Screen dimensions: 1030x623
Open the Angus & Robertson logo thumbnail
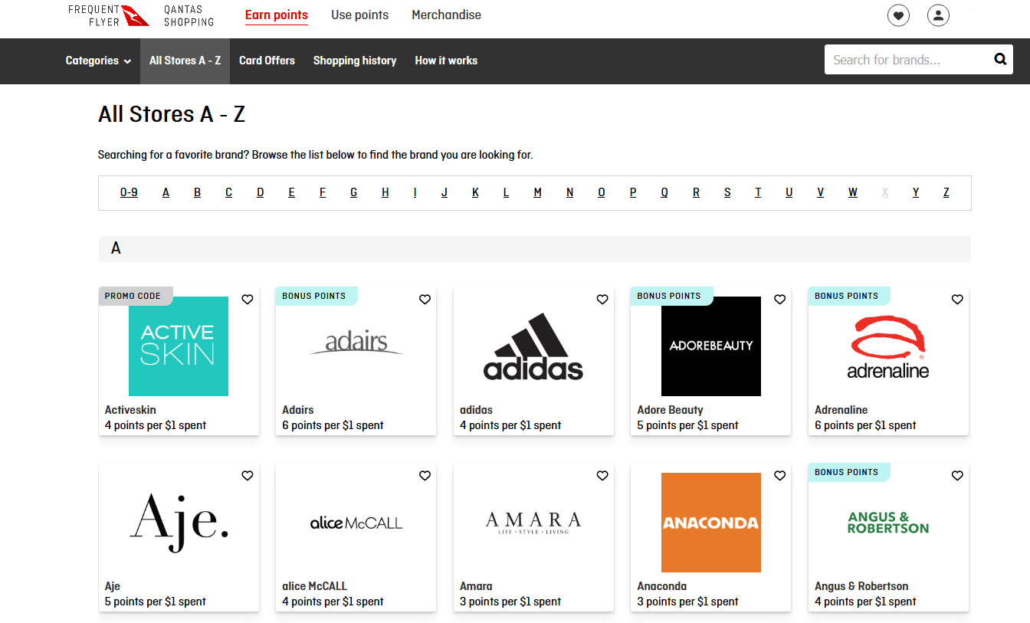pos(888,523)
